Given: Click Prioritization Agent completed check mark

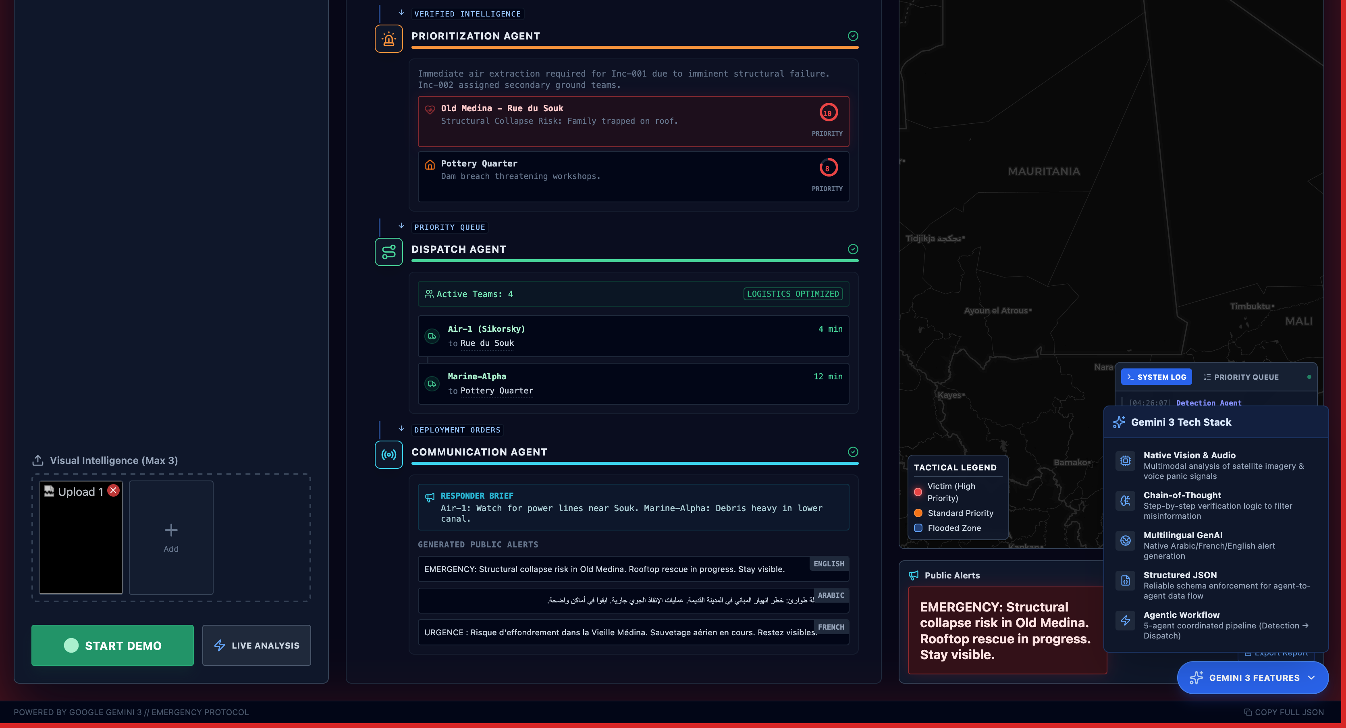Looking at the screenshot, I should [853, 36].
